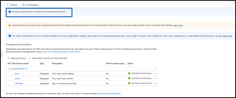Viewport: 236px width, 98px height.
Task: Click Granted for Oloid-Azure status in profile row
Action: click(142, 78)
